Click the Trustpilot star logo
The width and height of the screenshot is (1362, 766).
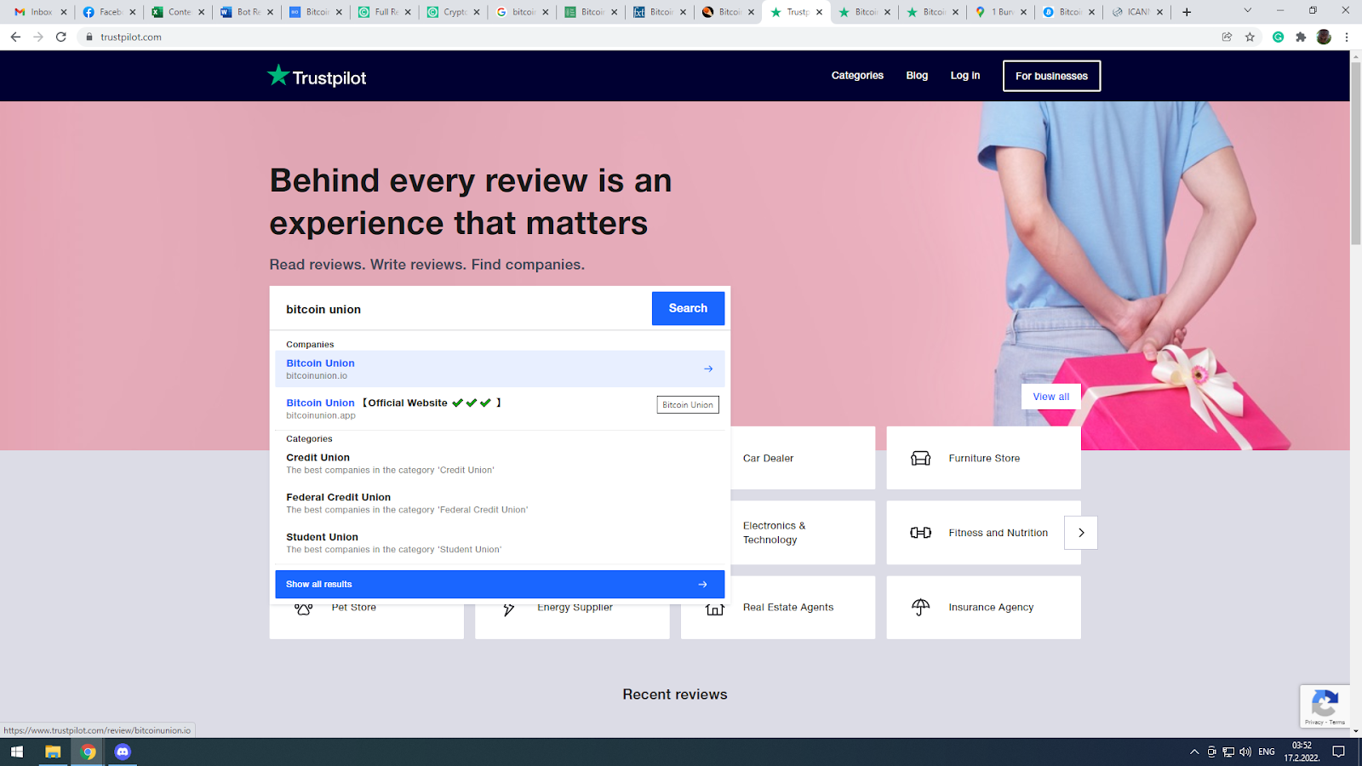coord(278,76)
